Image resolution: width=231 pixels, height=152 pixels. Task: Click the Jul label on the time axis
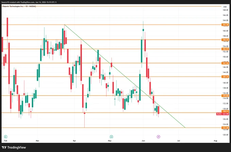click(x=179, y=141)
